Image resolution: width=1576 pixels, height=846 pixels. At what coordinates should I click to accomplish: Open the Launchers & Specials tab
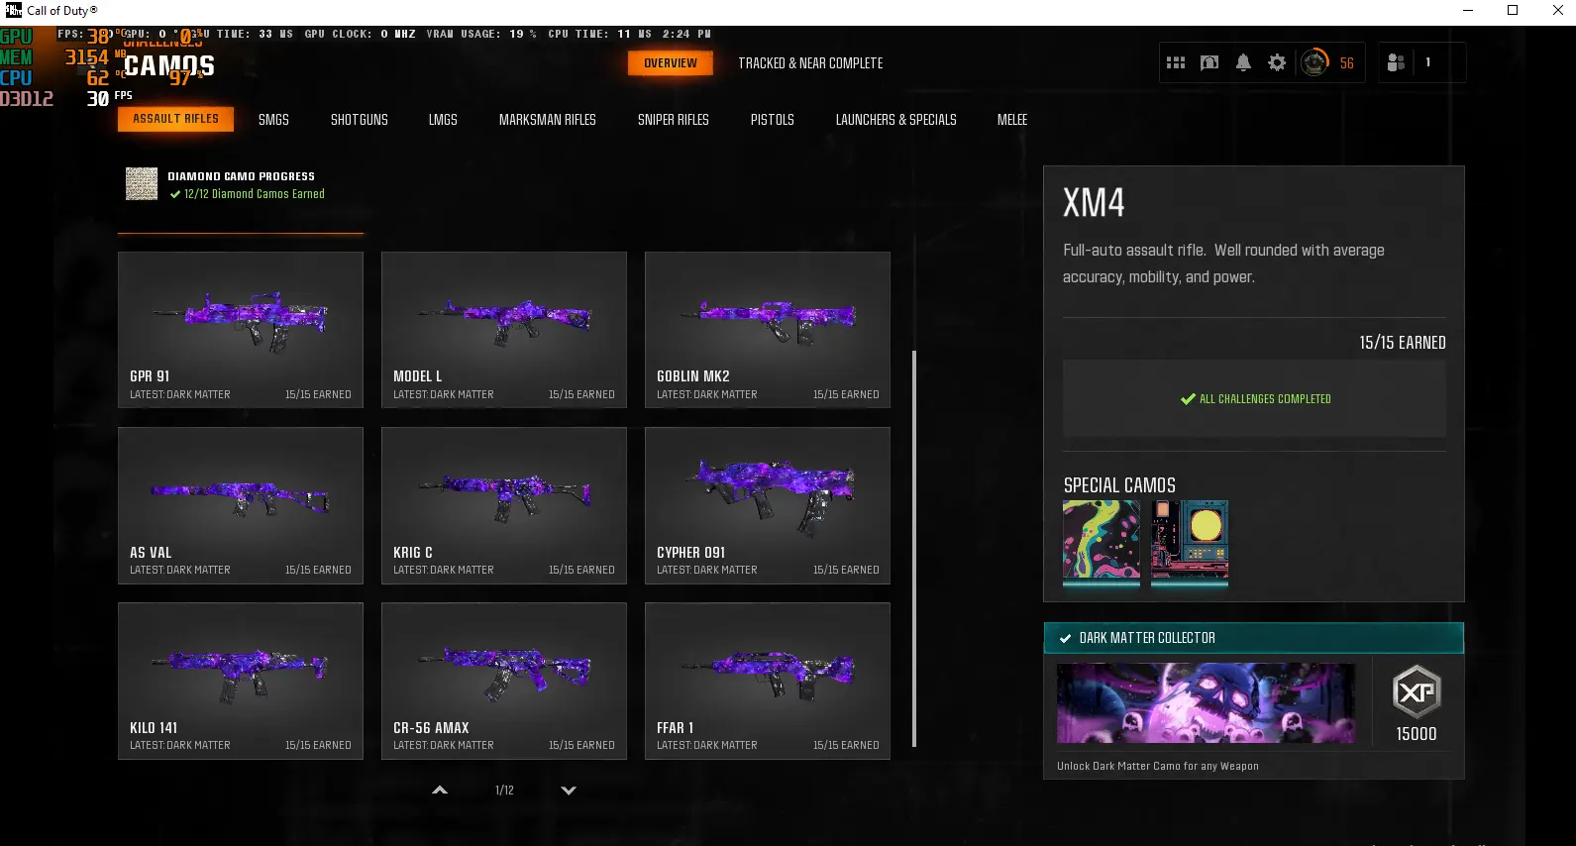pyautogui.click(x=895, y=120)
